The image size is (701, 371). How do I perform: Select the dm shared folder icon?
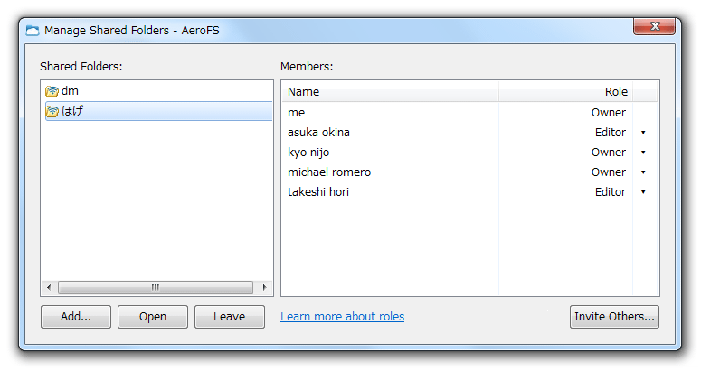click(52, 91)
